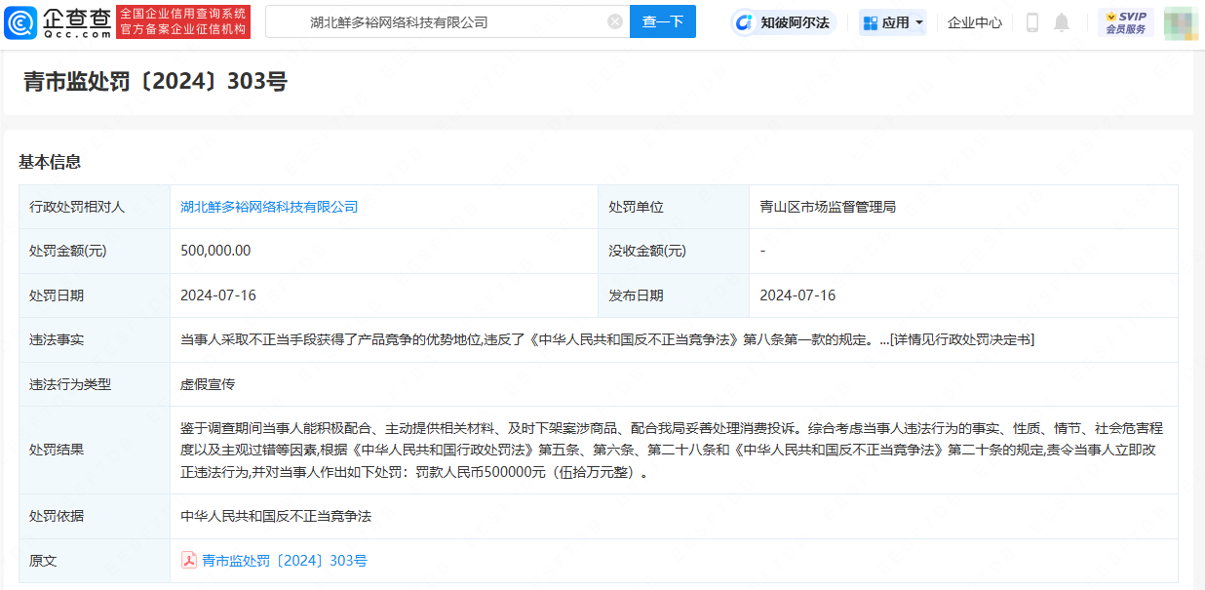Open SVIP member services

(x=1125, y=22)
